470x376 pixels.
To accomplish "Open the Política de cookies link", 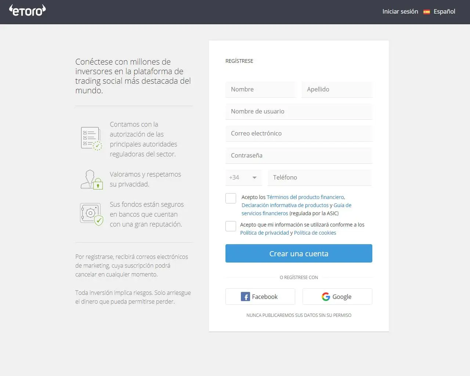I will point(315,232).
